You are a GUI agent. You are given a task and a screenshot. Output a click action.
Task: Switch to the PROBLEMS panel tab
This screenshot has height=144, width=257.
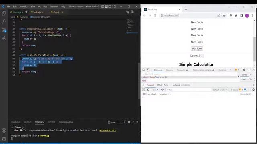(x=16, y=122)
